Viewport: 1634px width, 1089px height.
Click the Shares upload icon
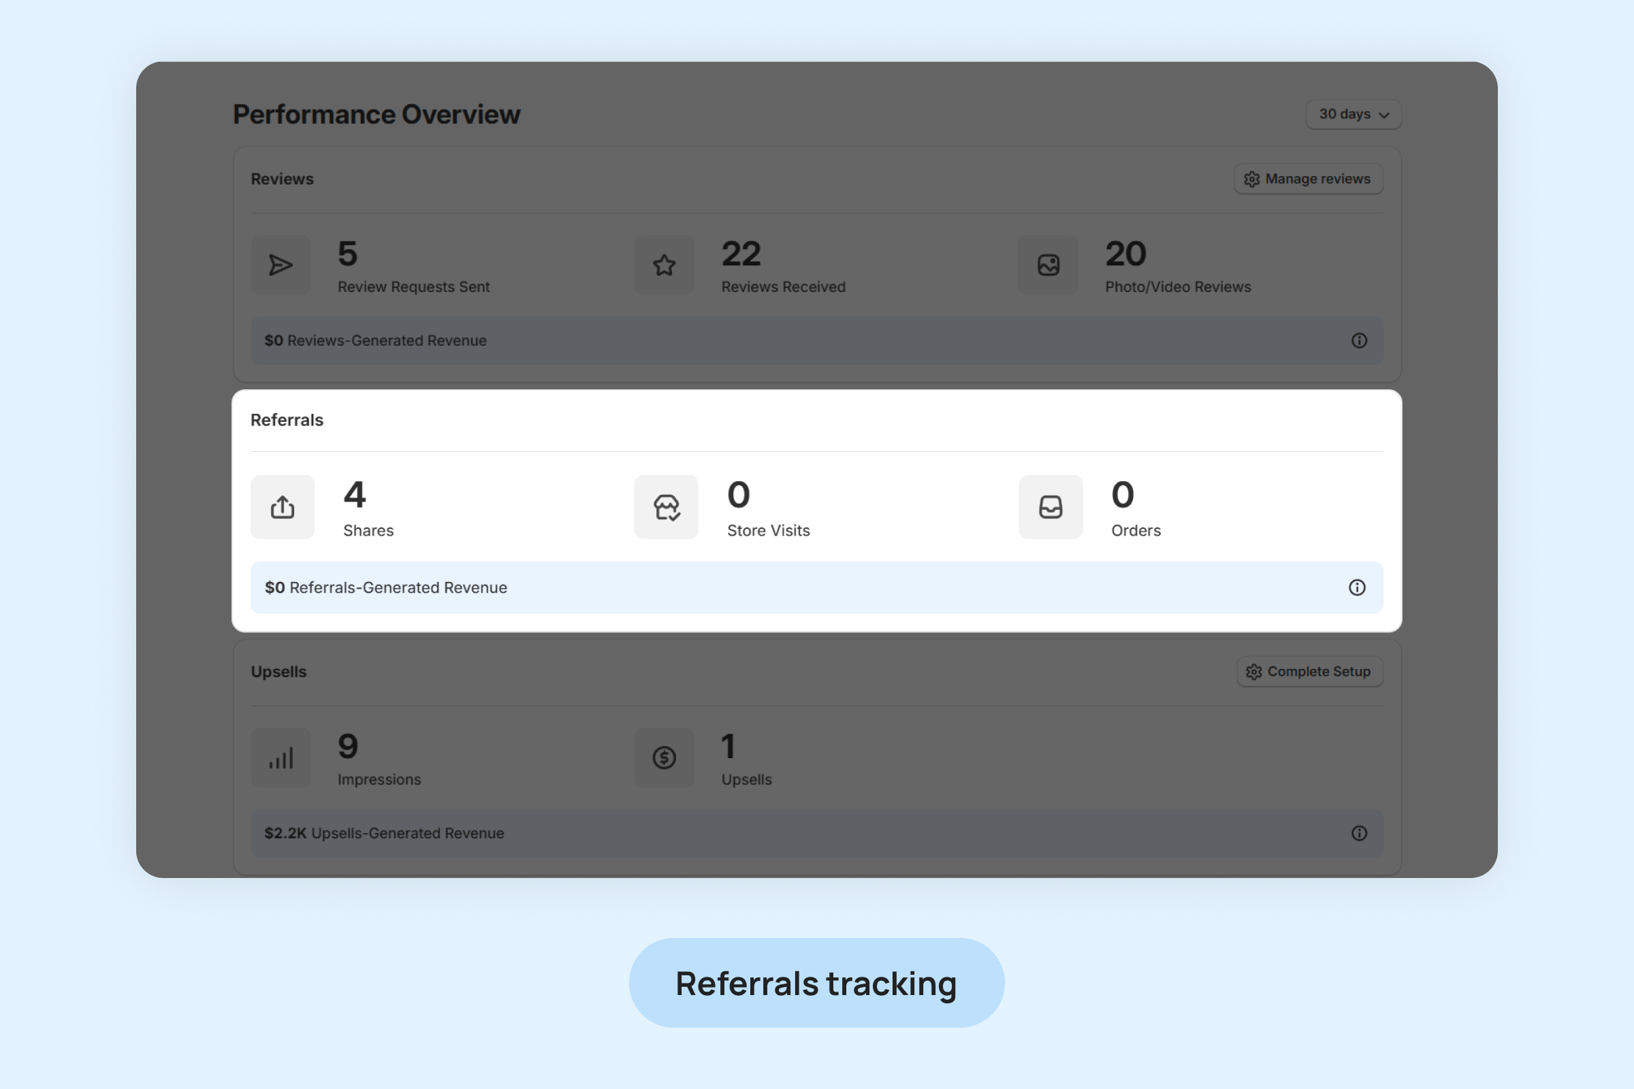click(x=282, y=507)
